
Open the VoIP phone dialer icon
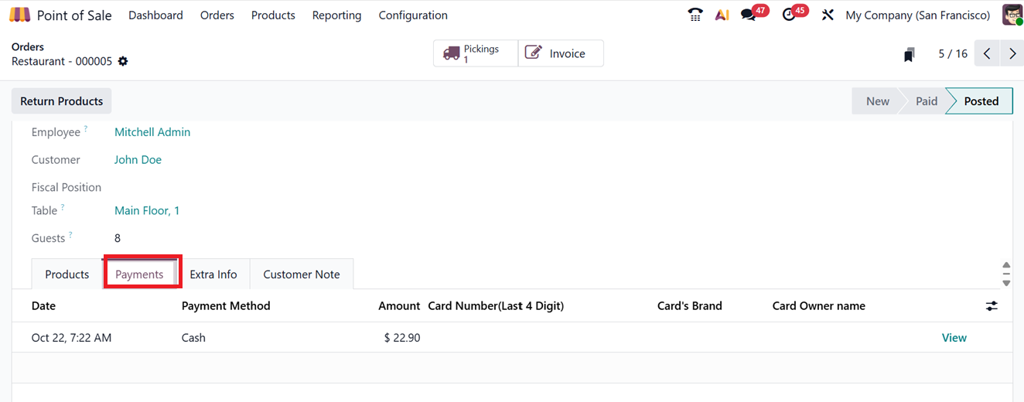tap(695, 15)
